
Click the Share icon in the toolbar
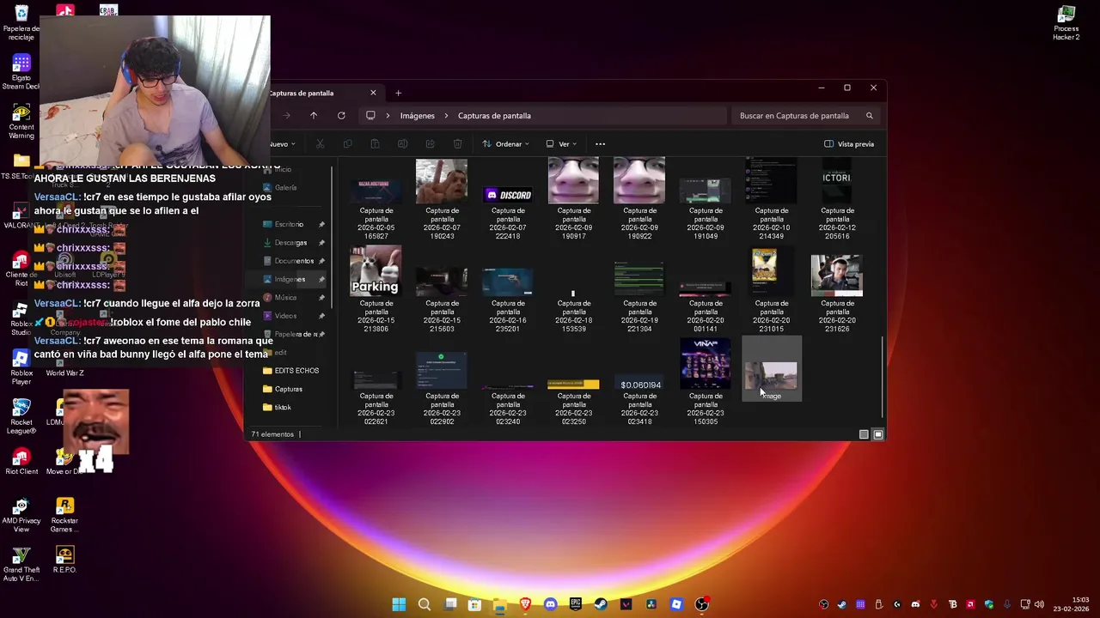[x=430, y=144]
